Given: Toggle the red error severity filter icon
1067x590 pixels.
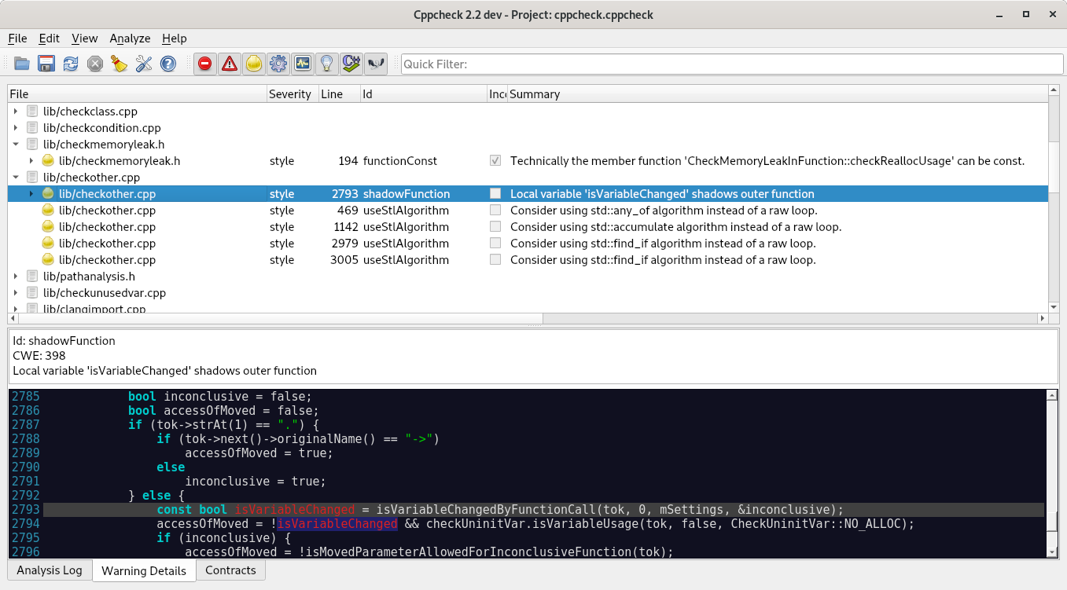Looking at the screenshot, I should pyautogui.click(x=205, y=64).
